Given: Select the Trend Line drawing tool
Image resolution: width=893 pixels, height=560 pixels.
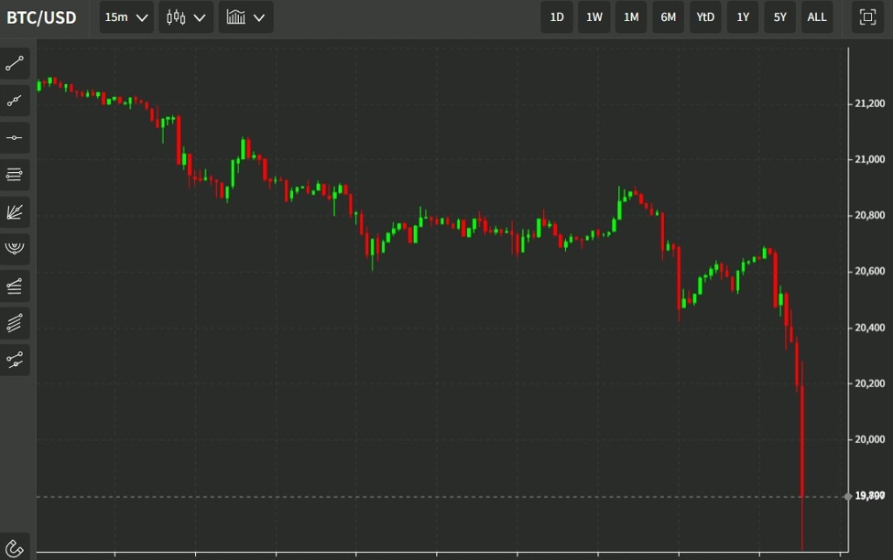Looking at the screenshot, I should tap(15, 62).
